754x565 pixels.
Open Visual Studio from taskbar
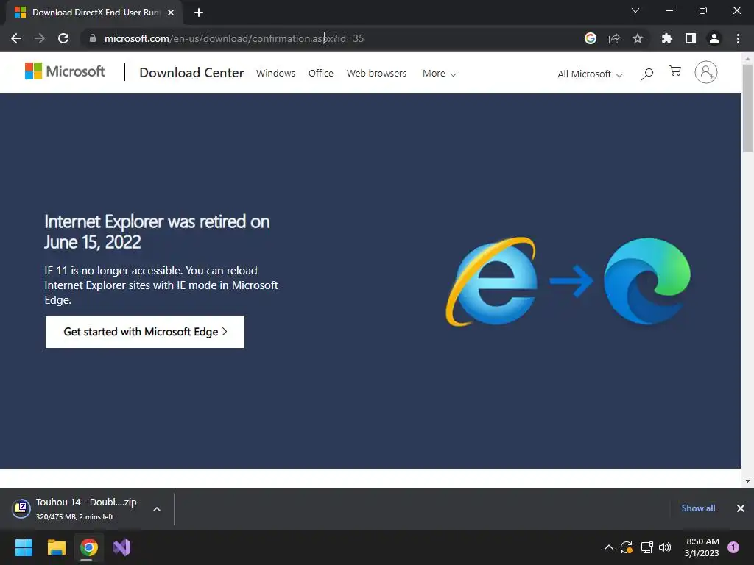click(121, 547)
